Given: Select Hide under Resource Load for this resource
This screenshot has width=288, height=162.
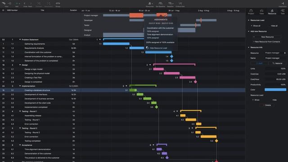Looking at the screenshot, I should [274, 100].
